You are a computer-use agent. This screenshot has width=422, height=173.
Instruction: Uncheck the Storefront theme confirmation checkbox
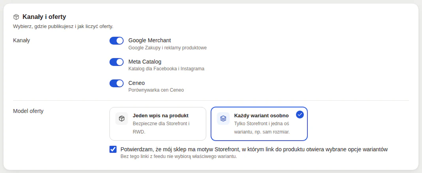click(x=113, y=149)
